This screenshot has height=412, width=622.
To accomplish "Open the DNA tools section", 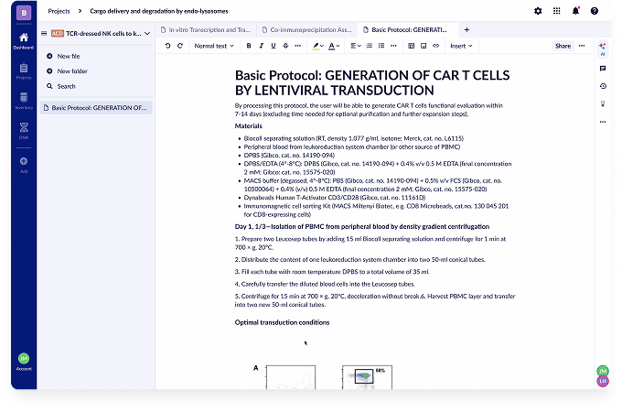I will [24, 131].
